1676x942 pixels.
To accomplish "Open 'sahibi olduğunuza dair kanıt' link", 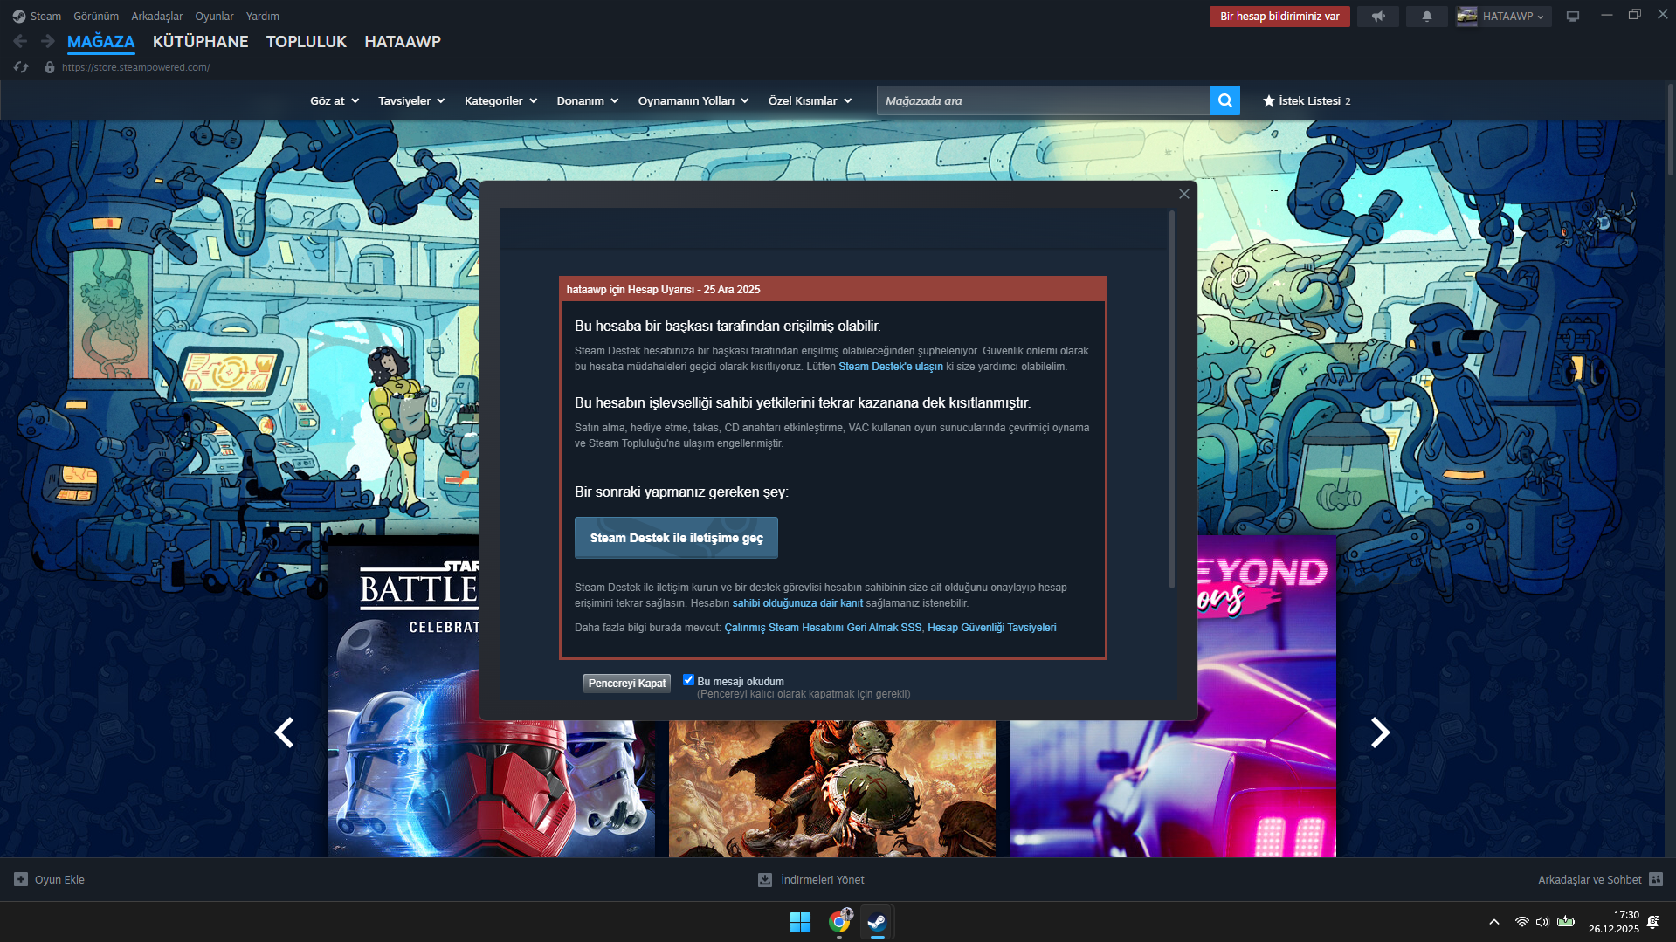I will [797, 603].
